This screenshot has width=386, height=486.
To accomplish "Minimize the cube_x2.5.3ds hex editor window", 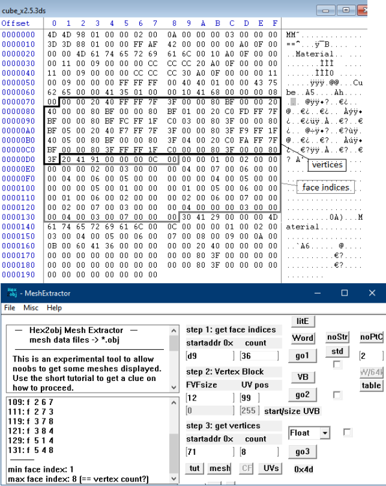I will 326,10.
